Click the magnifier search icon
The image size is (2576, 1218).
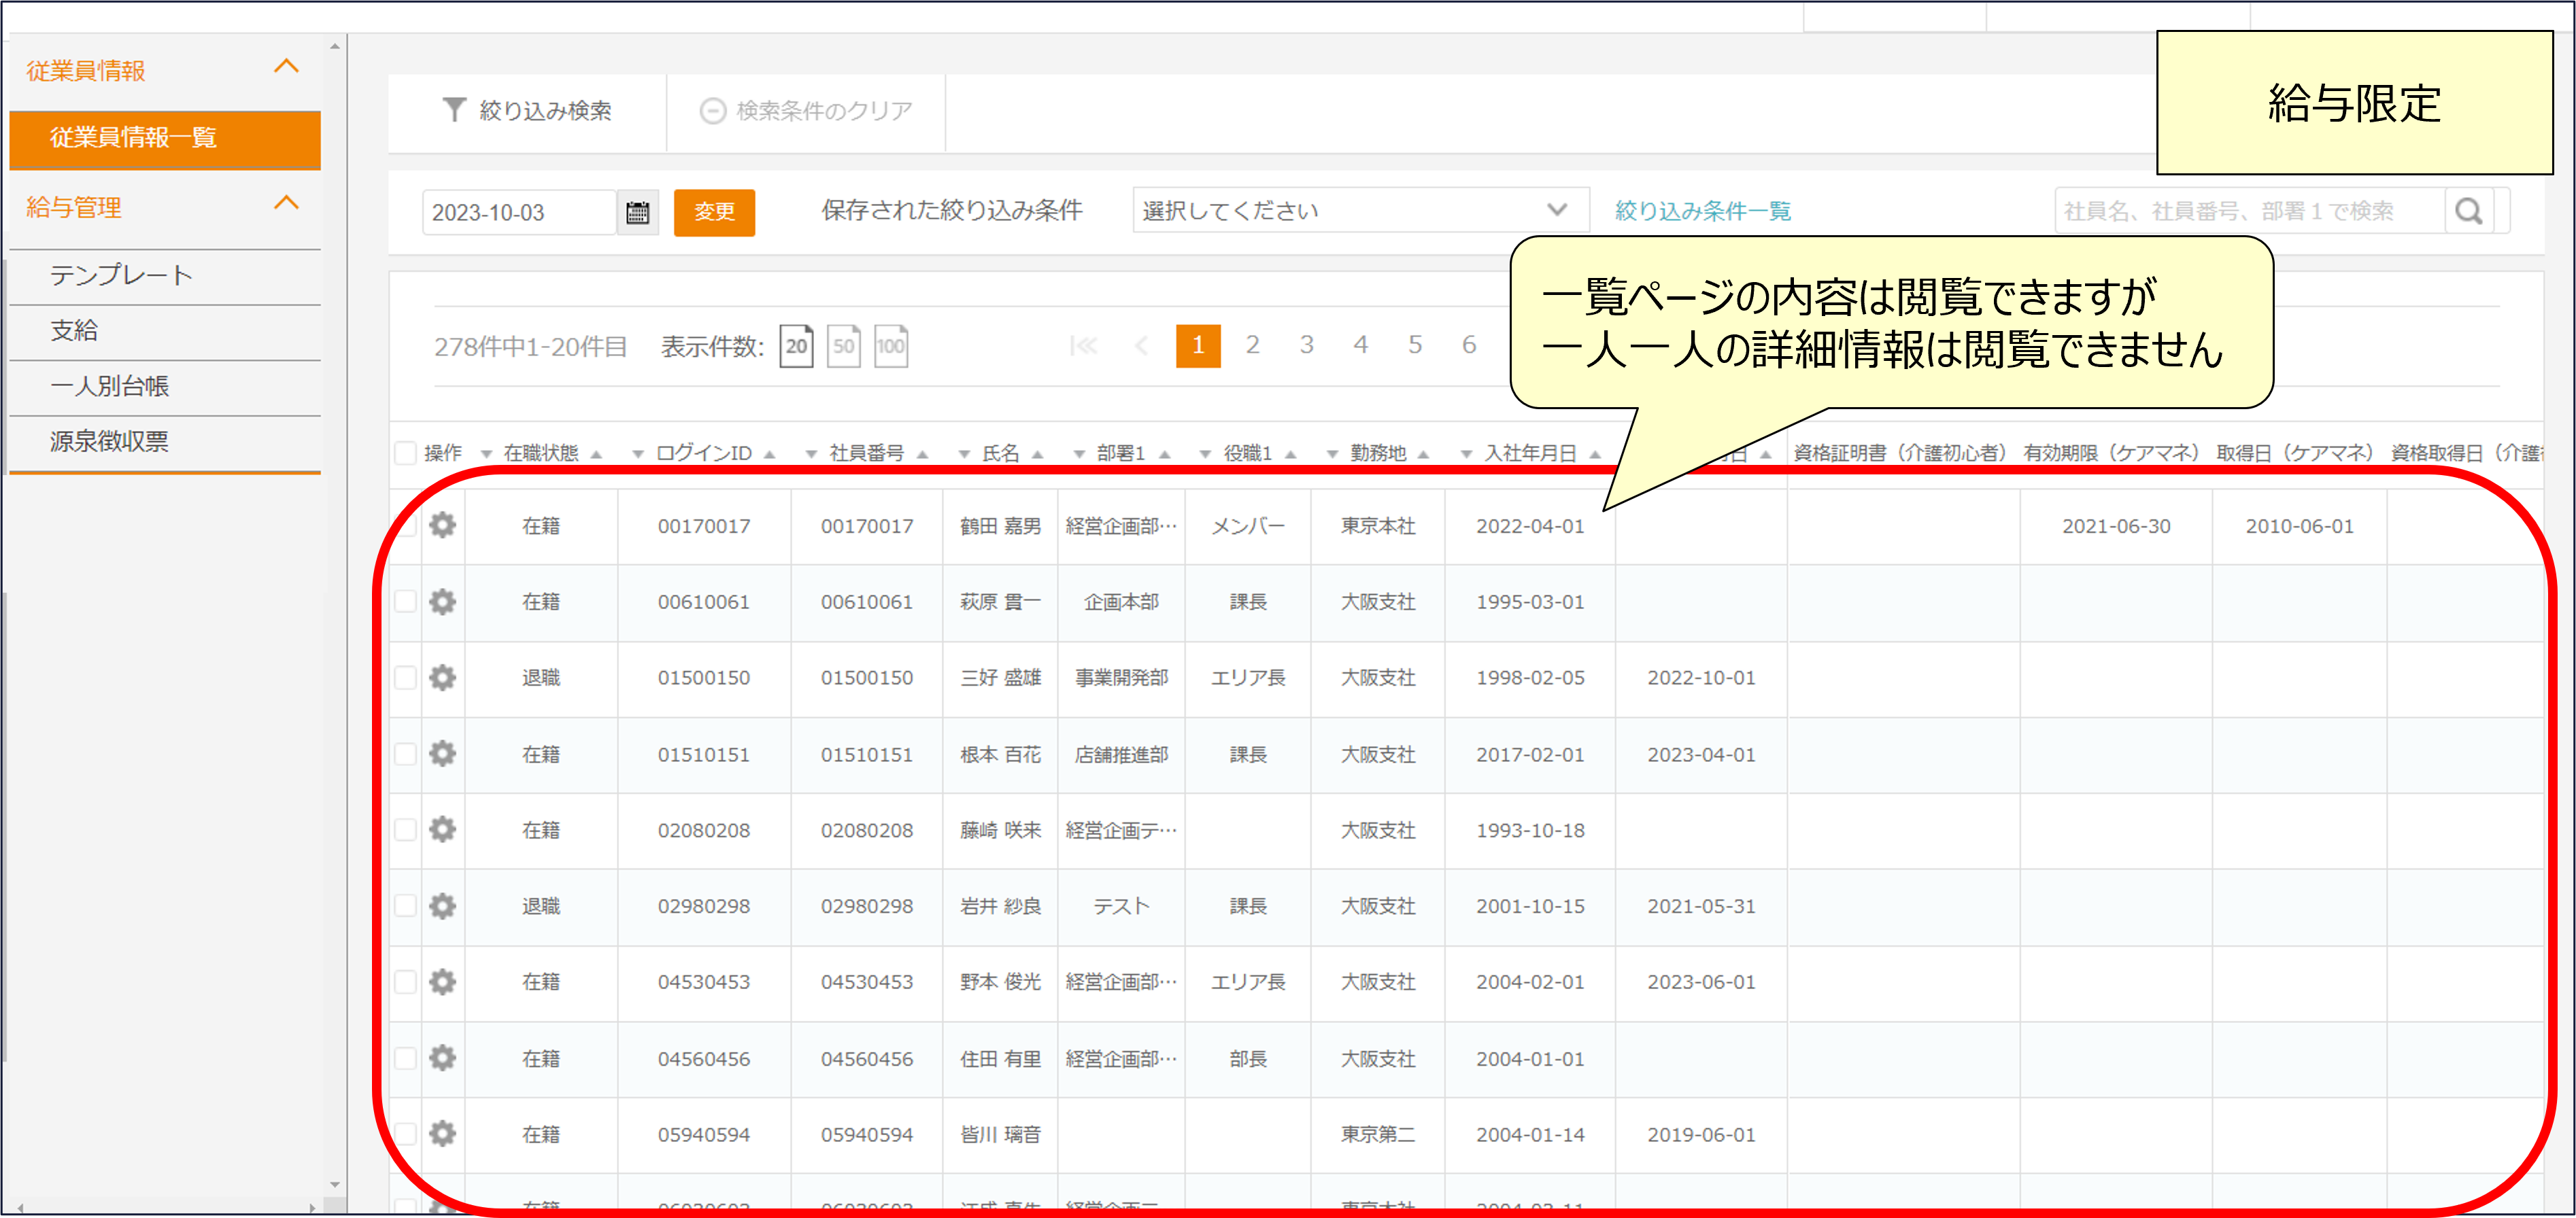click(2469, 211)
